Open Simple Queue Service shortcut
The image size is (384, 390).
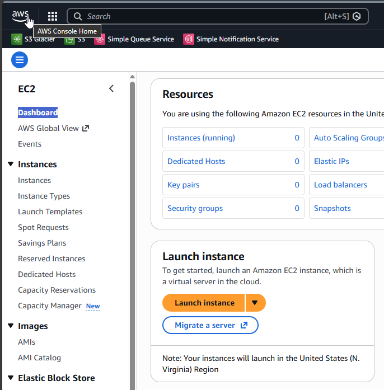(x=134, y=39)
